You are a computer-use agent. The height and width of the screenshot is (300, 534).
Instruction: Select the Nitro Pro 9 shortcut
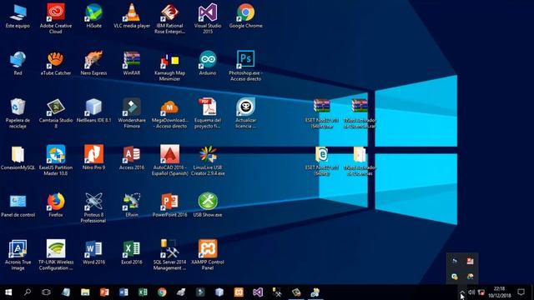click(x=93, y=157)
